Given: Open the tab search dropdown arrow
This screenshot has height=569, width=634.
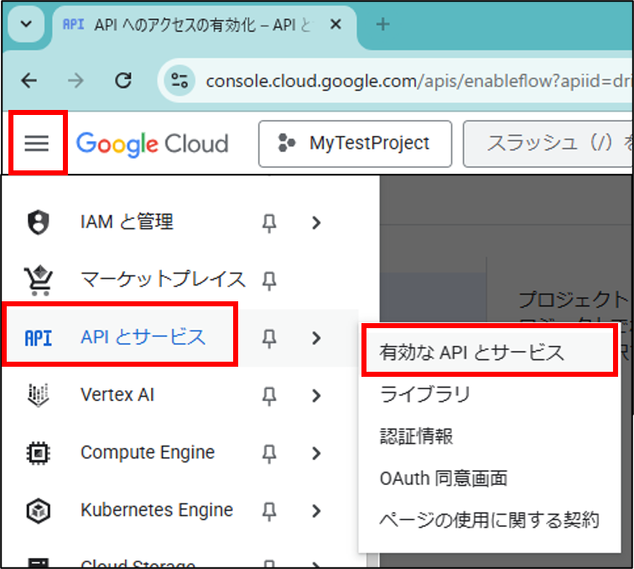Looking at the screenshot, I should pos(26,24).
